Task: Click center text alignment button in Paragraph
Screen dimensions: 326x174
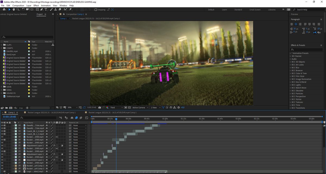Action: point(296,24)
